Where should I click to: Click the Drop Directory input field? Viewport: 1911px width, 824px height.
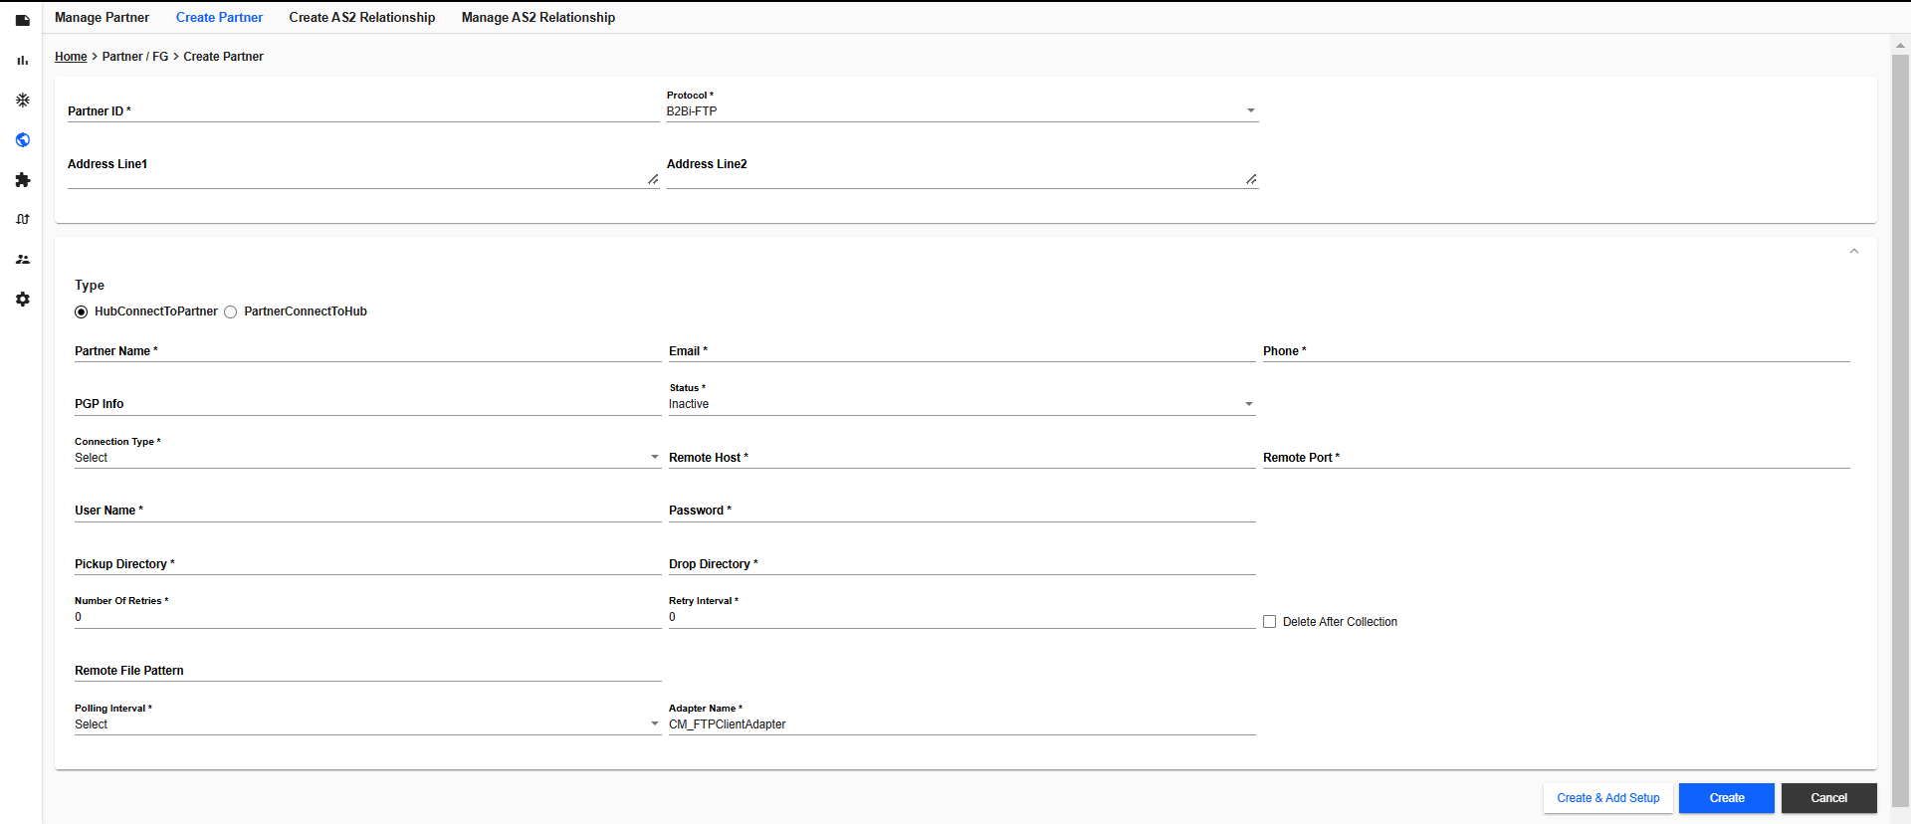961,564
